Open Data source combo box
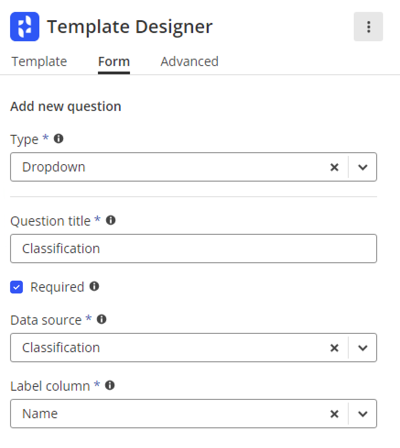This screenshot has width=400, height=448. [193, 348]
